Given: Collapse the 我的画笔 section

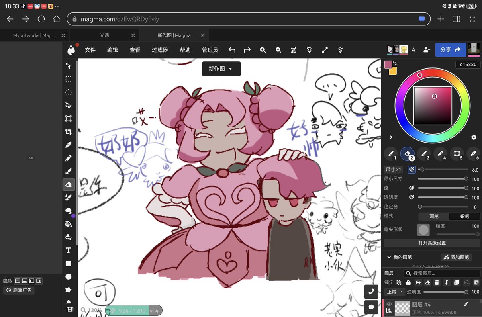Looking at the screenshot, I should coord(389,257).
